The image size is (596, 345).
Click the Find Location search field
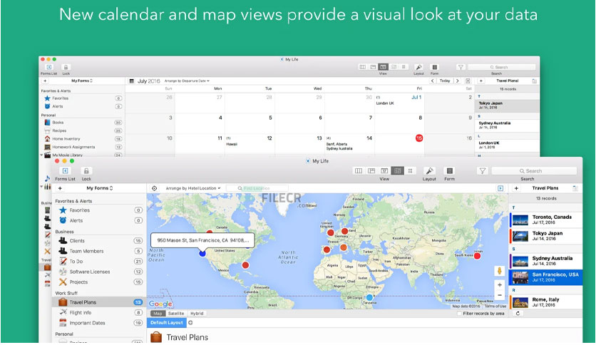257,188
